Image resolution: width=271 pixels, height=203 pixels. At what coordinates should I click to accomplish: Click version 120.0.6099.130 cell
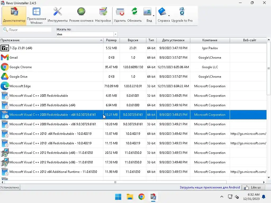click(x=133, y=67)
